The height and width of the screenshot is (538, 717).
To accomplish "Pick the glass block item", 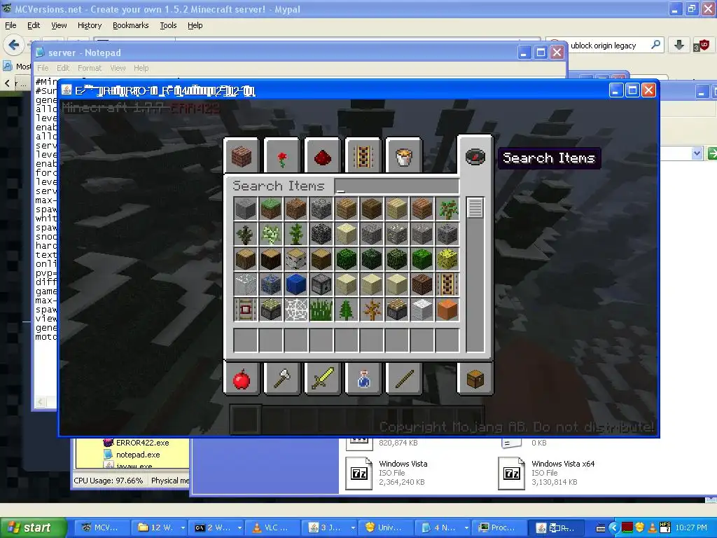I will click(x=246, y=284).
